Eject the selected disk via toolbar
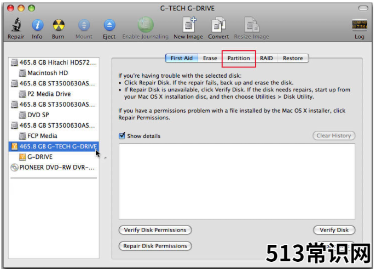 109,25
